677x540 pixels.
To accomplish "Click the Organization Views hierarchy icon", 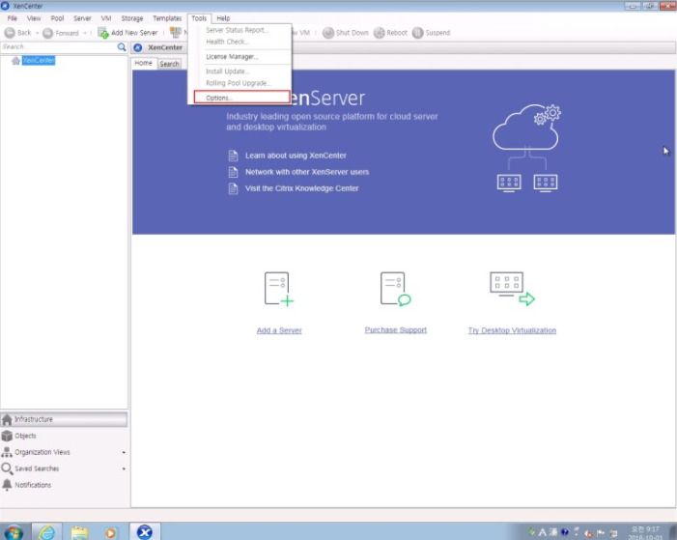I will point(7,452).
